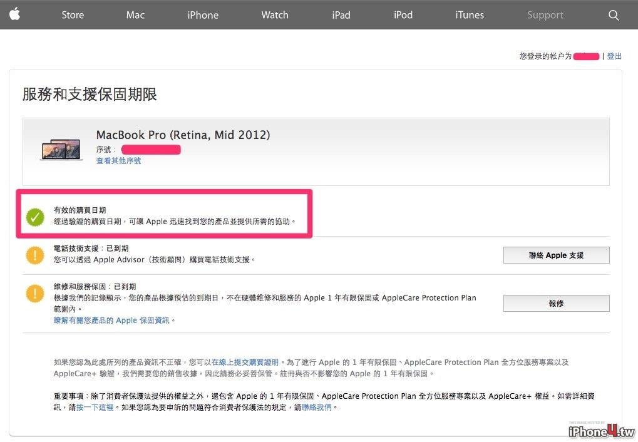Click the 維修和服務保固：已到期 text
The width and height of the screenshot is (638, 442).
(95, 287)
